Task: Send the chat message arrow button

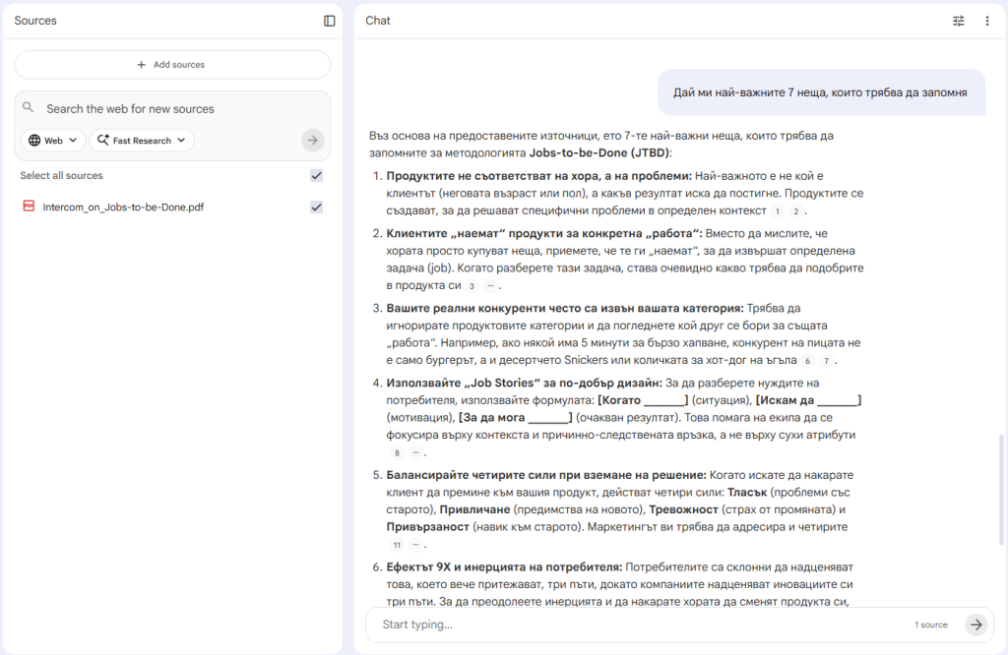Action: coord(976,625)
